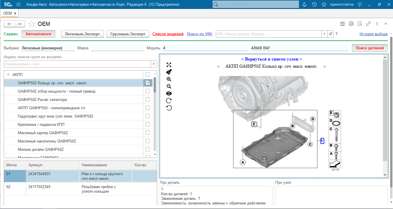Check АКПП GA8HP50X полноприводное checkbox
393x209 pixels.
pyautogui.click(x=148, y=108)
